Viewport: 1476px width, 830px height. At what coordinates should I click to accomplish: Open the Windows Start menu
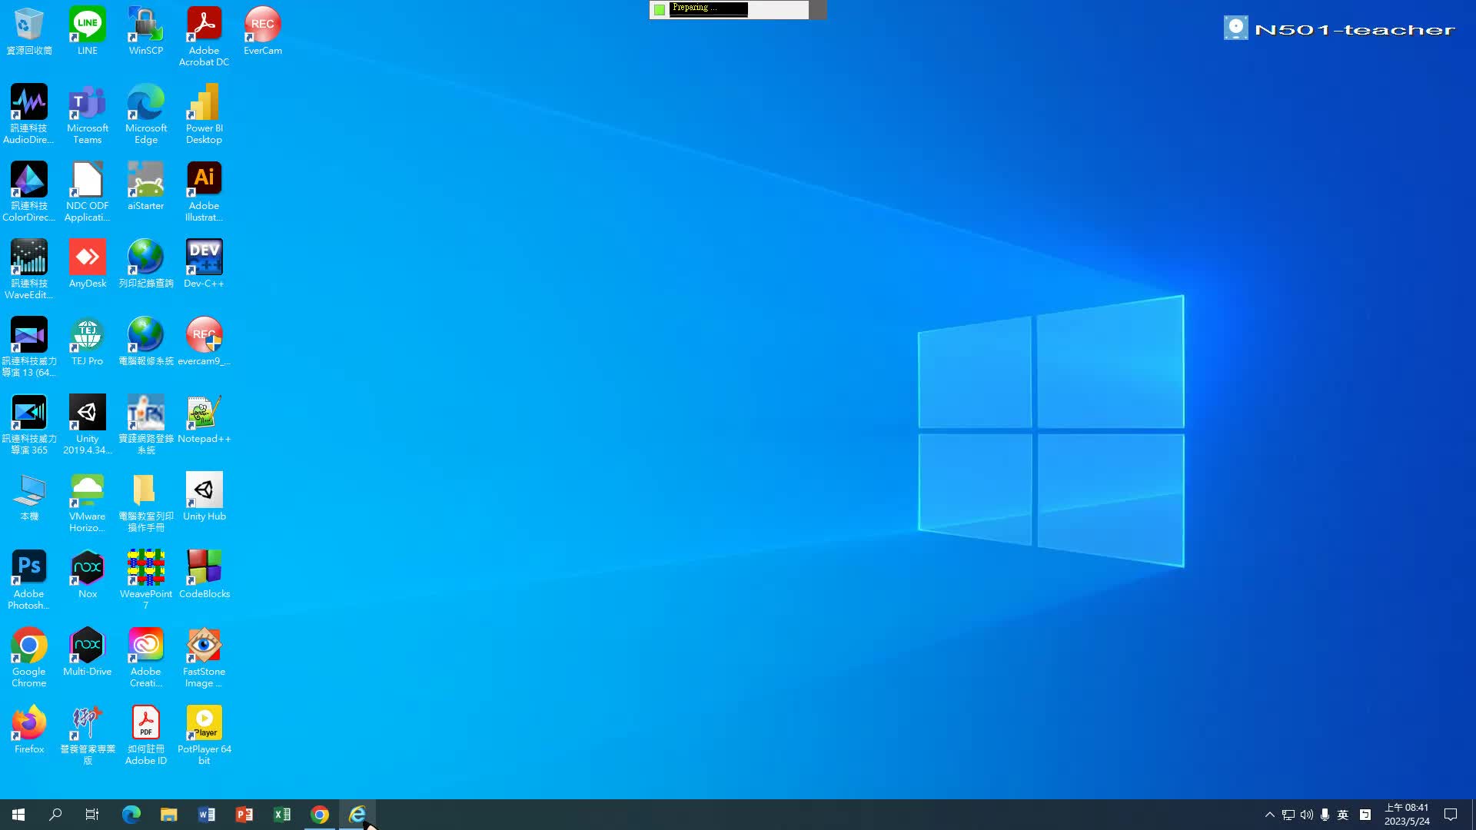18,815
